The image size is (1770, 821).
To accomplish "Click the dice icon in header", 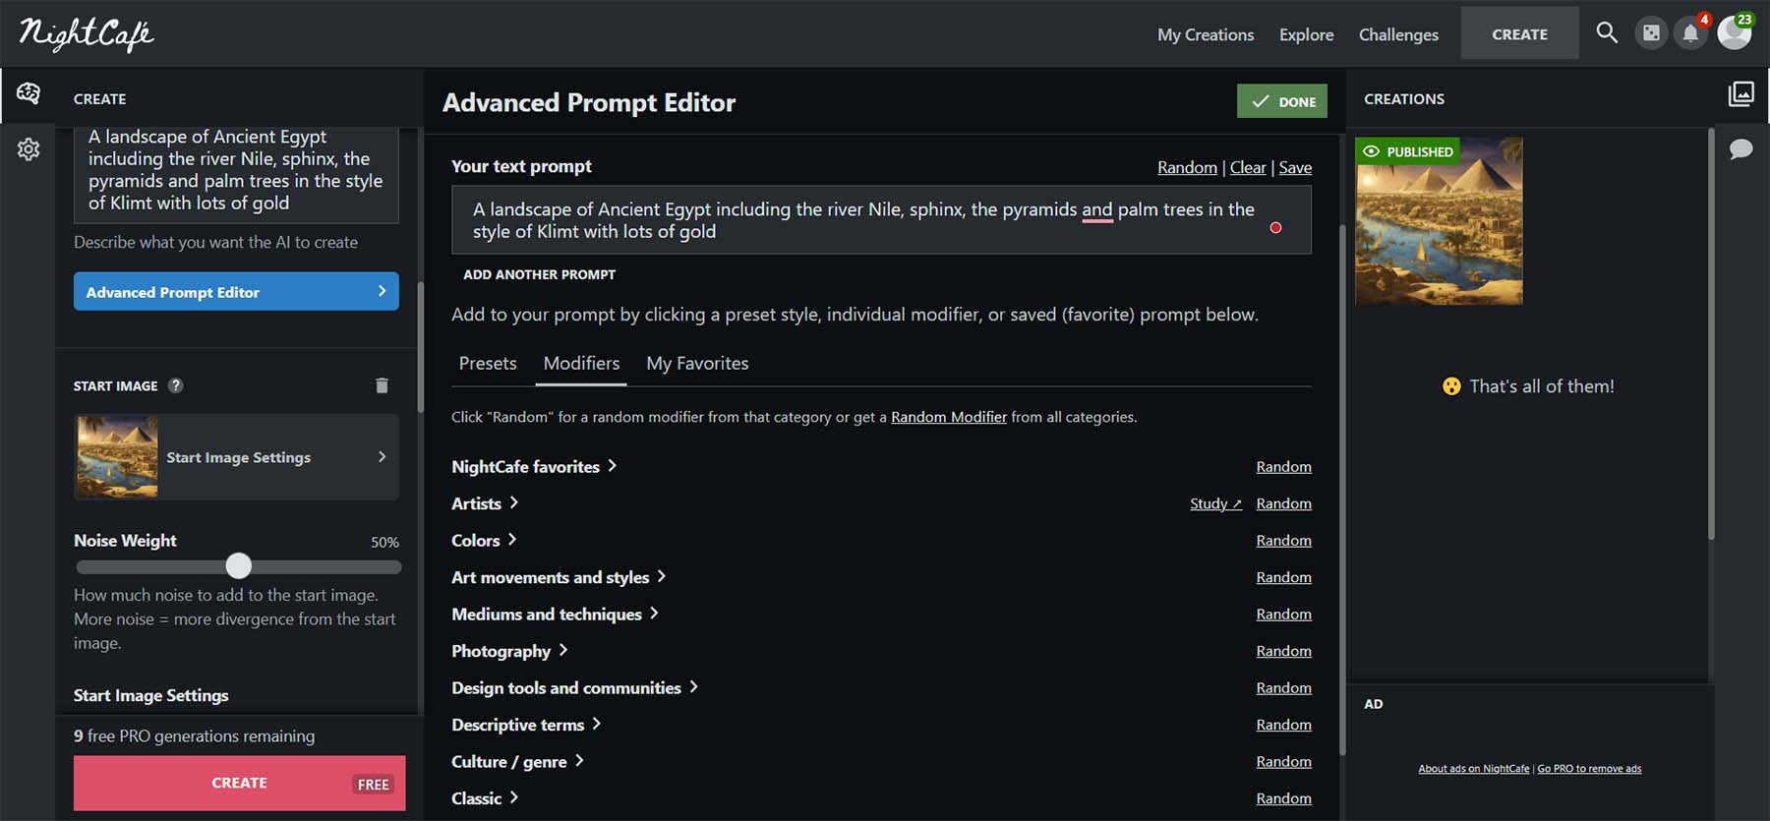I will coord(1651,33).
